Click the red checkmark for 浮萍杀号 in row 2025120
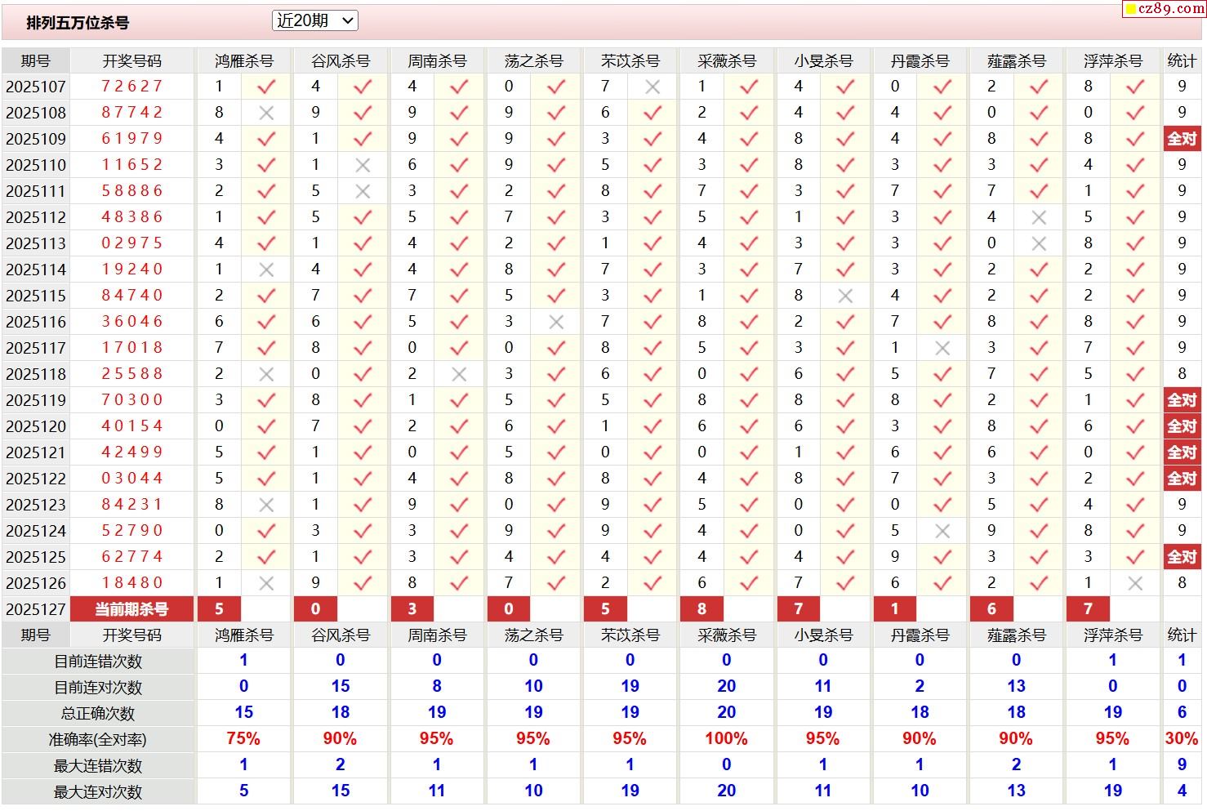The height and width of the screenshot is (811, 1207). 1135,426
